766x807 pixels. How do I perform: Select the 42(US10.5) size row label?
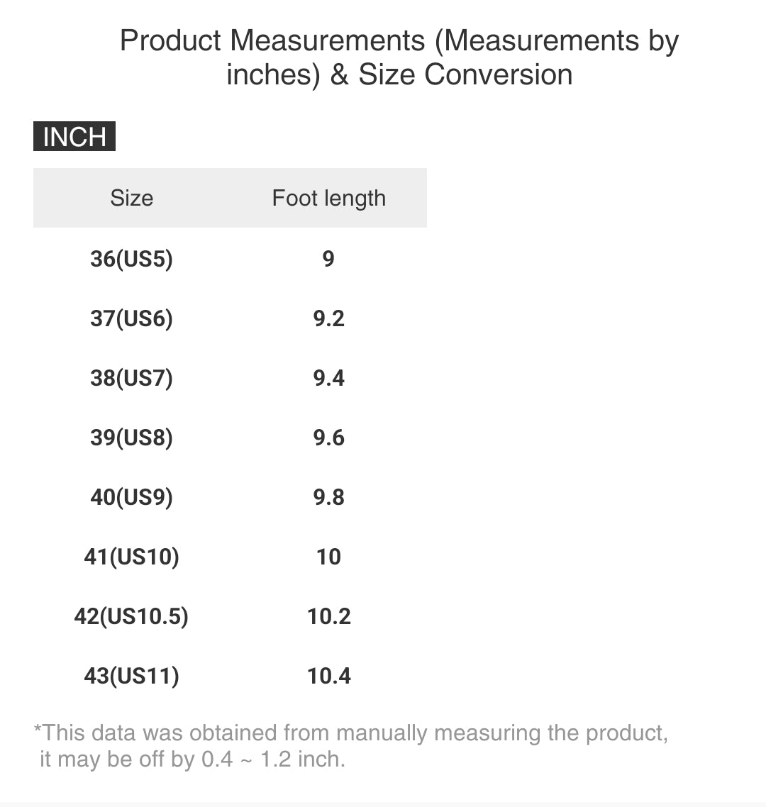tap(131, 616)
